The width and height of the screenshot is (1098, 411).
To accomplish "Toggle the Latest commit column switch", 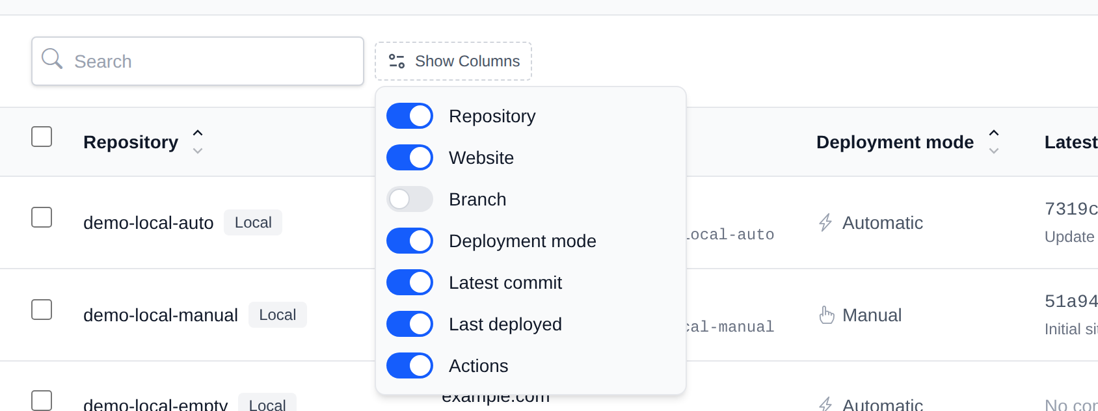I will 410,282.
